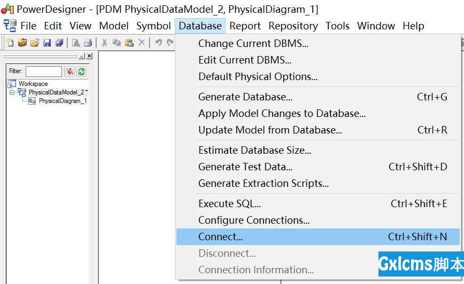This screenshot has width=464, height=284.
Task: Open the Tools menu
Action: pos(337,26)
